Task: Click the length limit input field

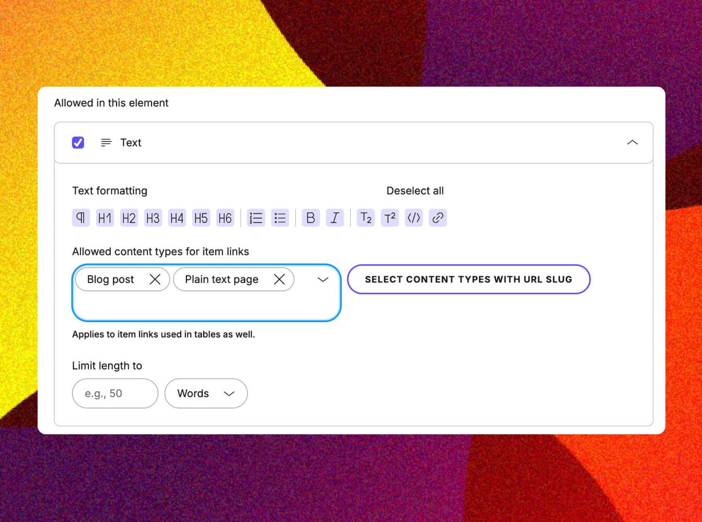Action: (x=114, y=394)
